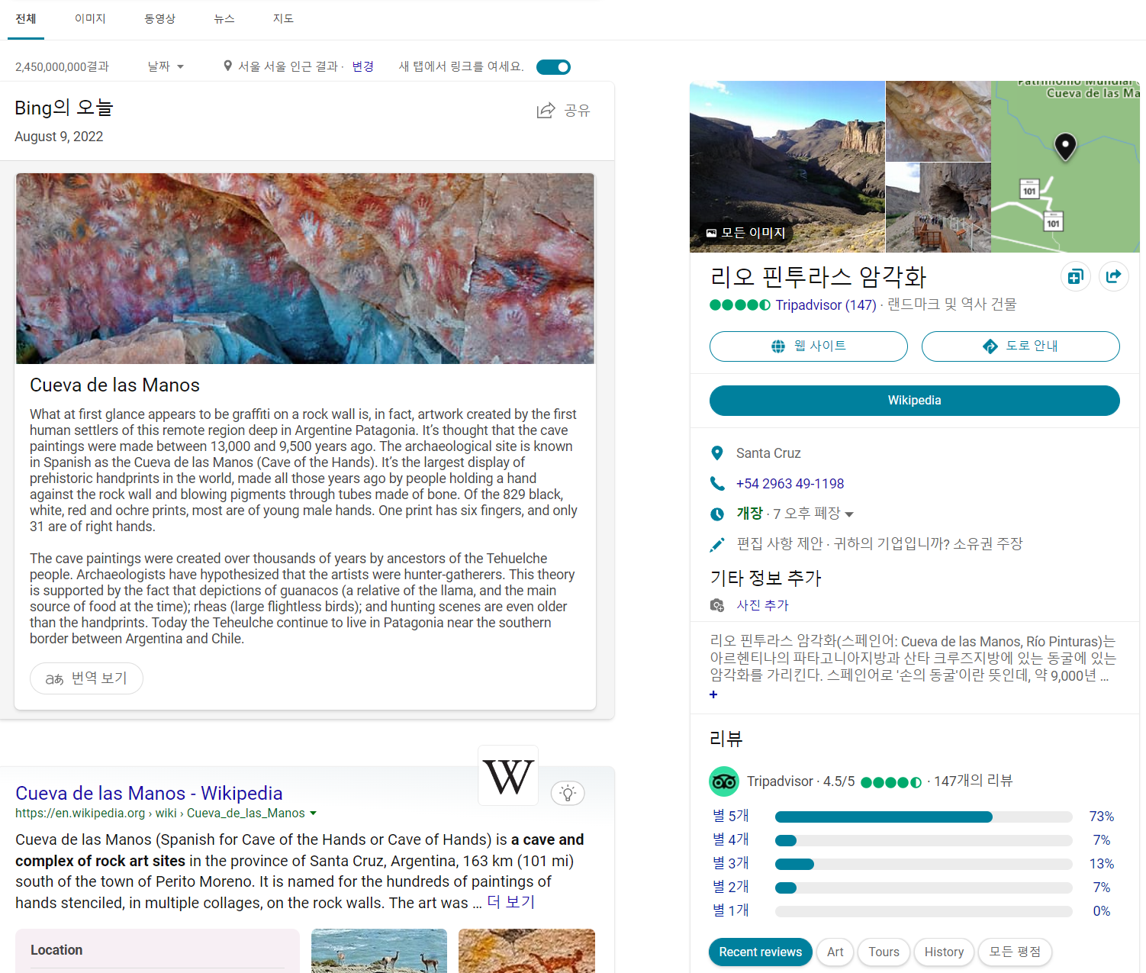Click the image icon in 모든 이미지 badge
The height and width of the screenshot is (973, 1146).
pos(711,233)
